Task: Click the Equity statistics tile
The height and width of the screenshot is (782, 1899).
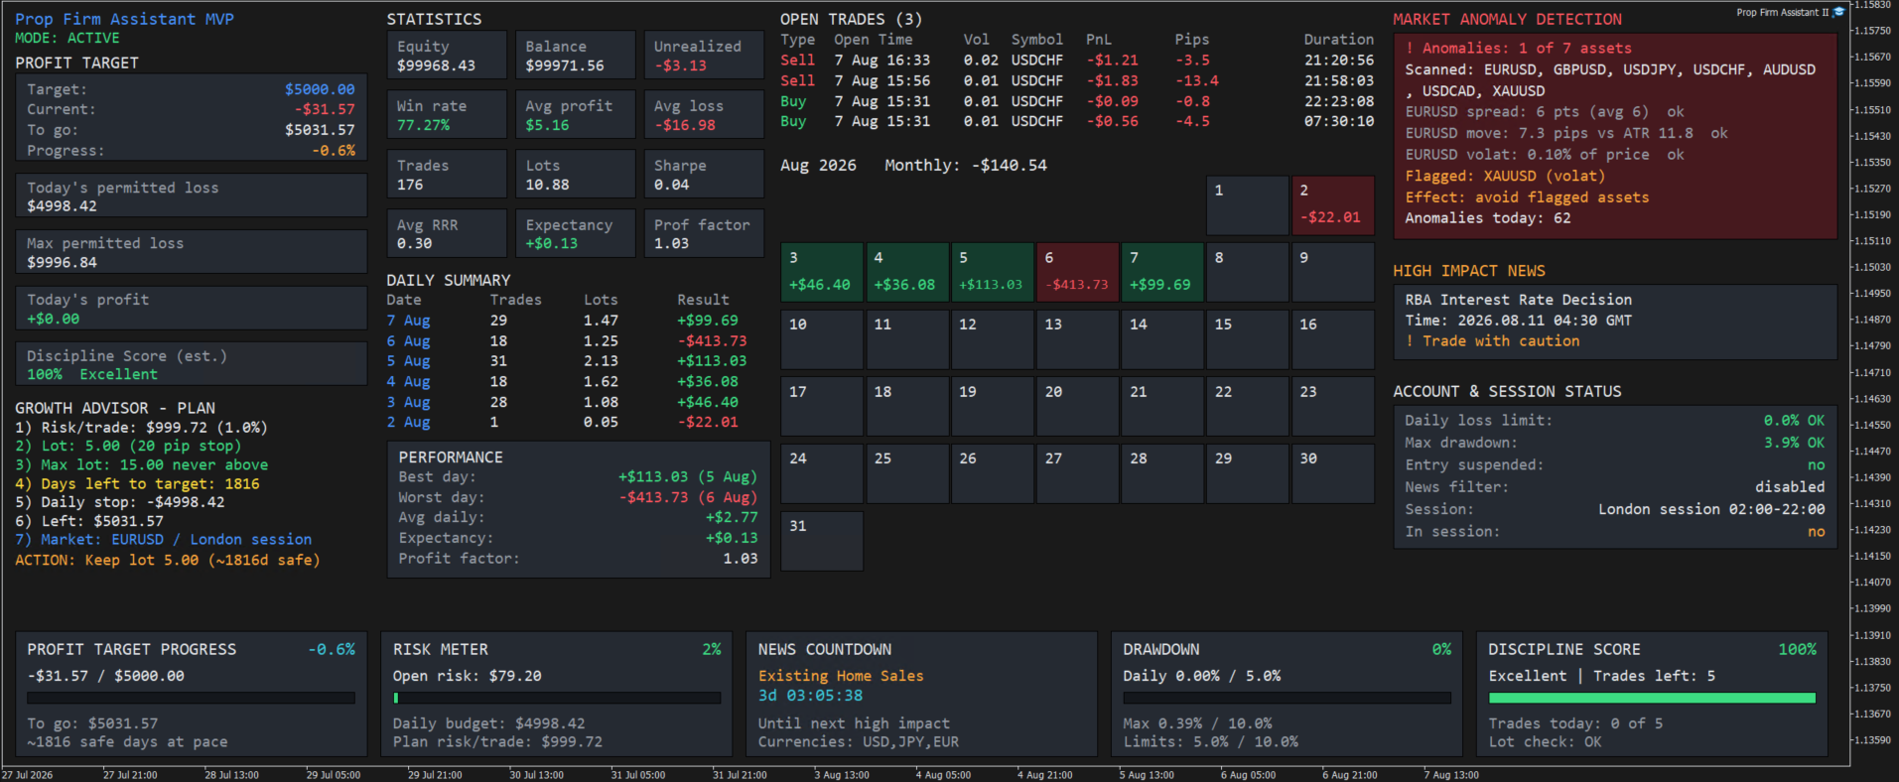Action: pyautogui.click(x=447, y=56)
